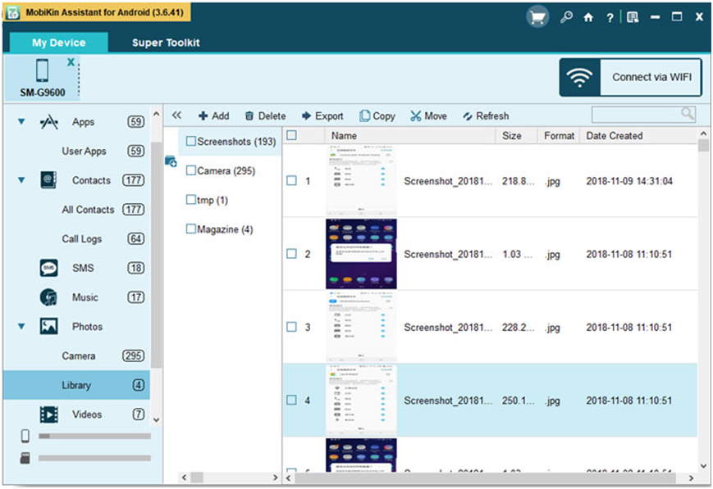This screenshot has height=489, width=713.
Task: Tick the checkbox for row 2
Action: 291,254
